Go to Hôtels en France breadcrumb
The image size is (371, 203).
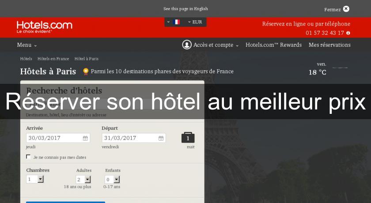(53, 59)
